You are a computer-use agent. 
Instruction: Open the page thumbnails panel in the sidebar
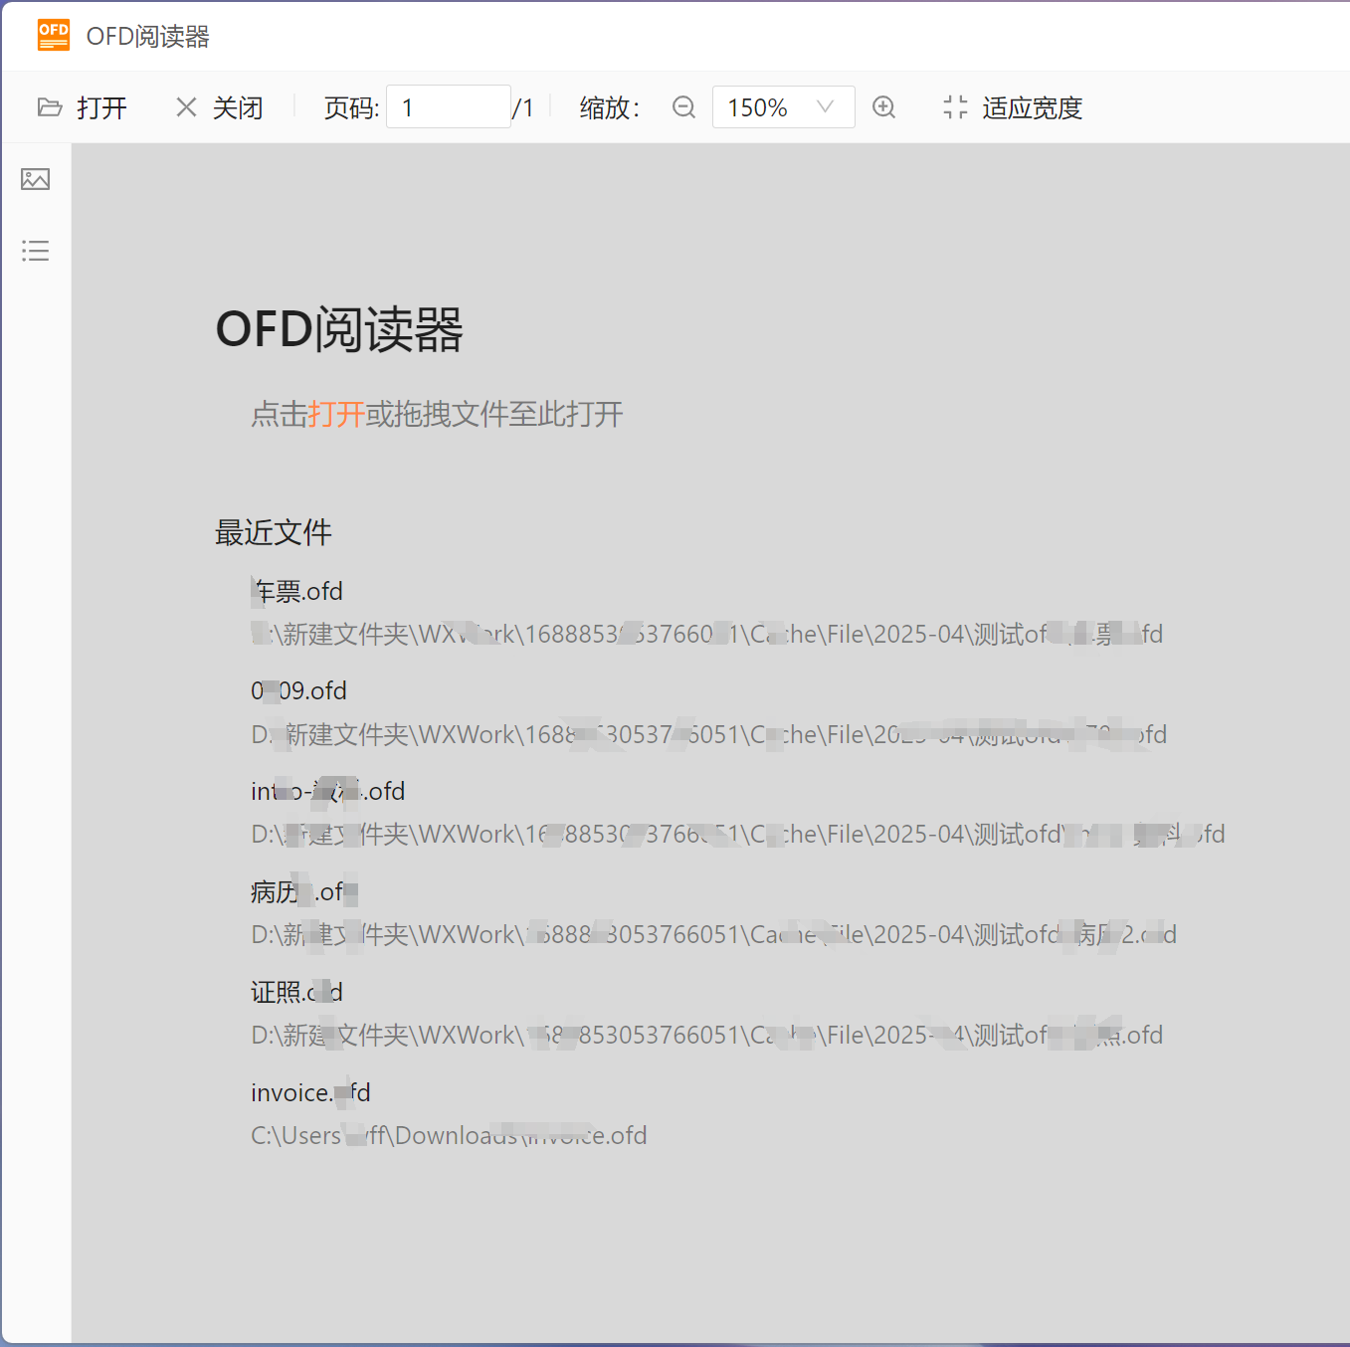point(35,180)
